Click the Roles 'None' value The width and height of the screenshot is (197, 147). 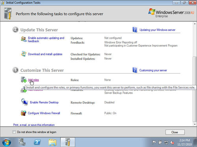pos(108,80)
